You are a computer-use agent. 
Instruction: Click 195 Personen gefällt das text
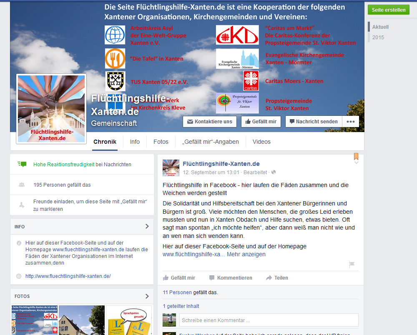[x=62, y=185]
